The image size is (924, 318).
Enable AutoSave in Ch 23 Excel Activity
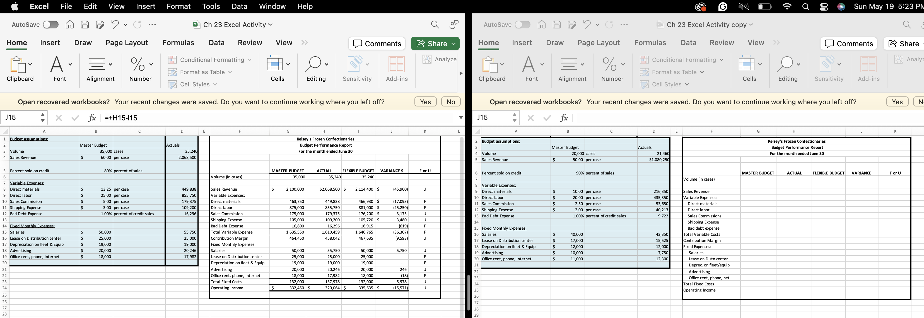tap(50, 24)
